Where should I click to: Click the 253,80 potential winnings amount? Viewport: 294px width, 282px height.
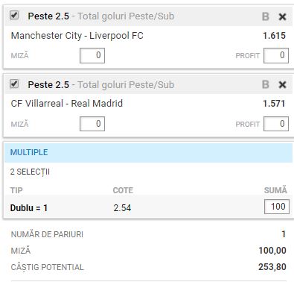272,267
